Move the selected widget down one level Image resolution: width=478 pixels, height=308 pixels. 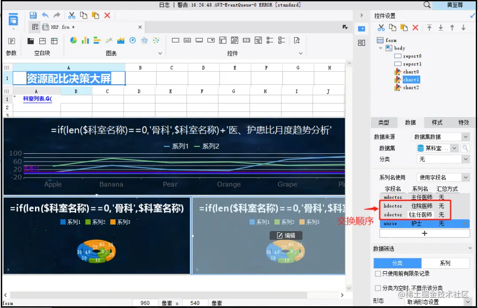[463, 28]
